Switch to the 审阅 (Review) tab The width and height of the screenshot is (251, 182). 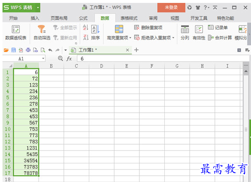[x=153, y=18]
